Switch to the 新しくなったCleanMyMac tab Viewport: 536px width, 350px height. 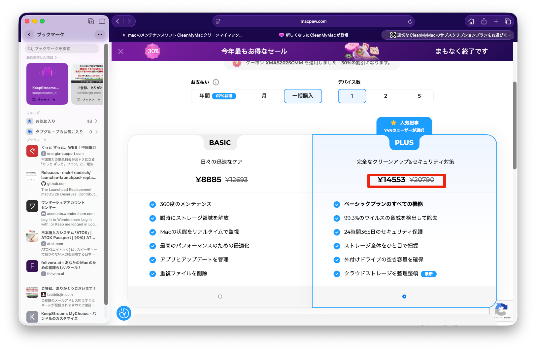(314, 35)
